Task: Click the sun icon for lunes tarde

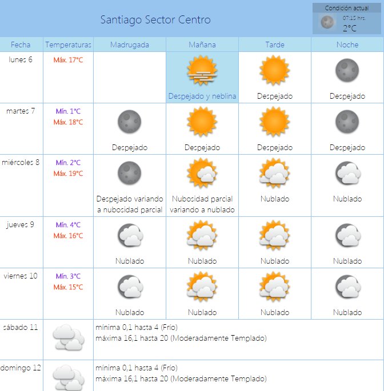Action: coord(274,71)
